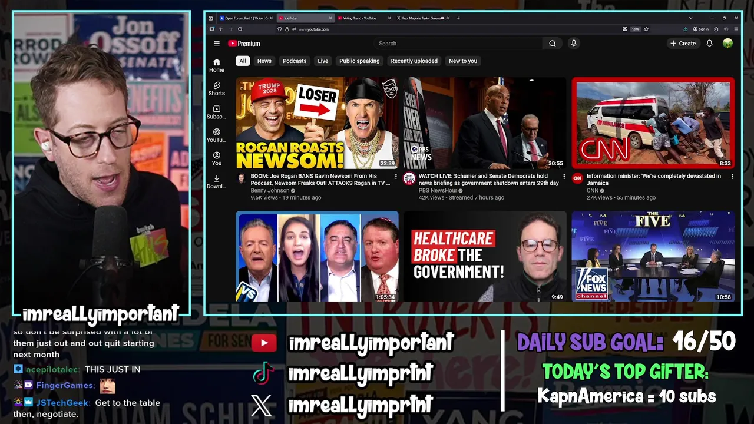The height and width of the screenshot is (424, 754).
Task: Open browser downloads arrow icon
Action: point(686,29)
